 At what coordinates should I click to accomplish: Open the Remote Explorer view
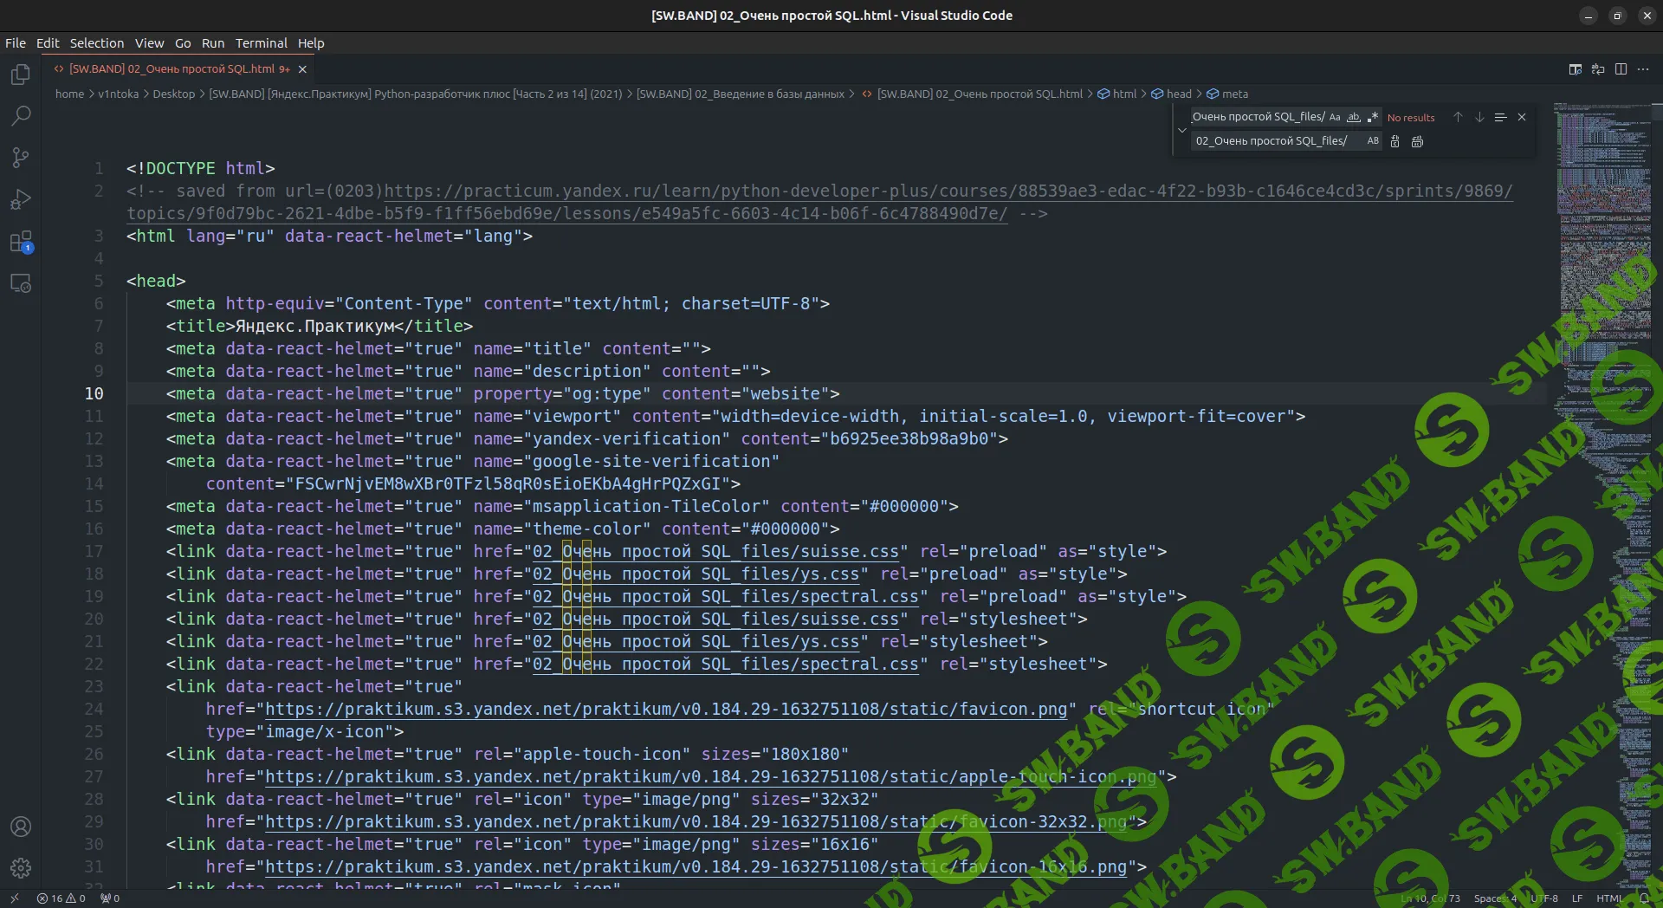click(21, 283)
